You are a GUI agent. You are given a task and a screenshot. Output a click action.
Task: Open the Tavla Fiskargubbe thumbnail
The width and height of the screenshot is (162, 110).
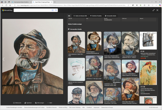pos(130,43)
